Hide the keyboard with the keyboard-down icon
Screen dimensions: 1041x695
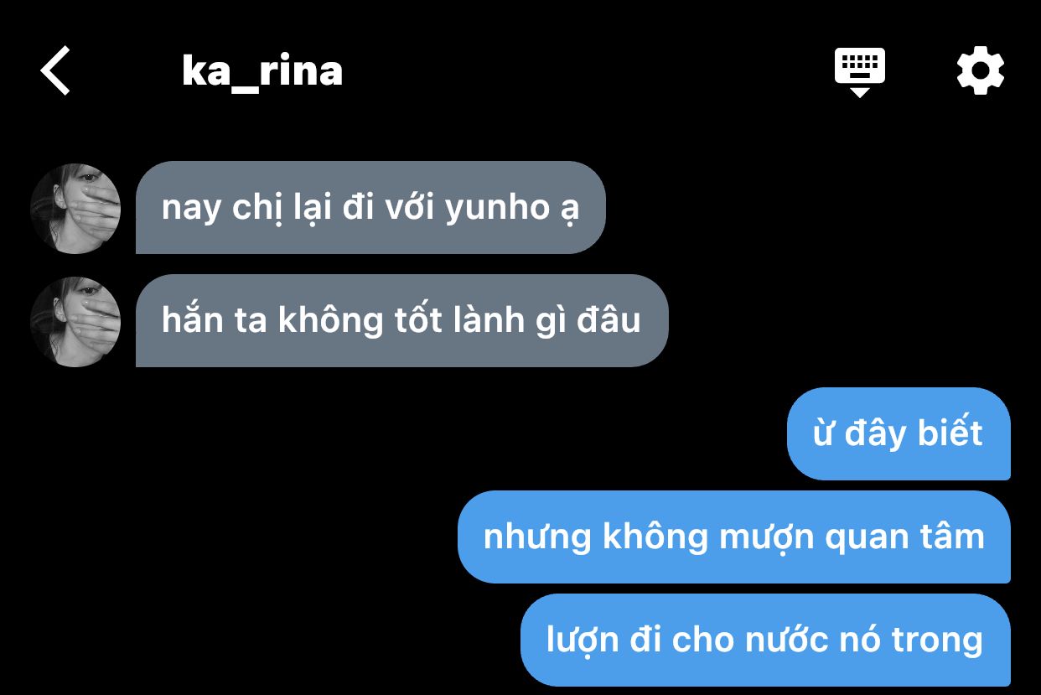(x=859, y=72)
